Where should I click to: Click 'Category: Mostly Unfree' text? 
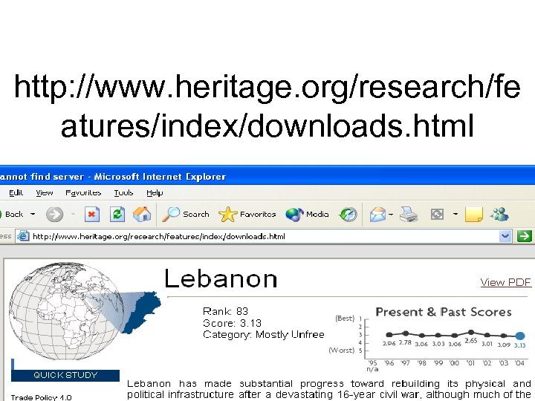(263, 334)
